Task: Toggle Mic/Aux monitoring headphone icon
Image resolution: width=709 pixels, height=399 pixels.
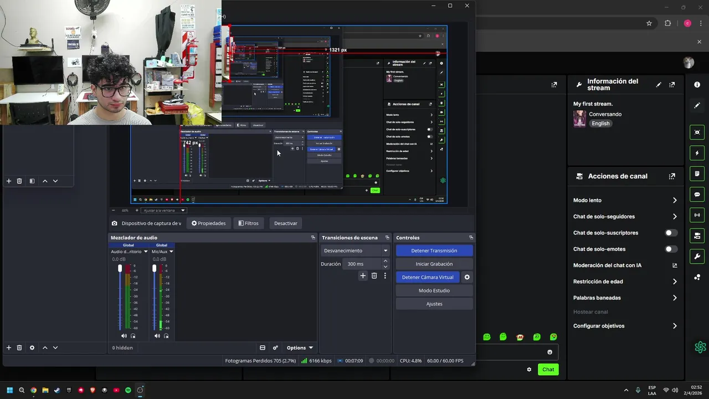Action: [x=166, y=336]
